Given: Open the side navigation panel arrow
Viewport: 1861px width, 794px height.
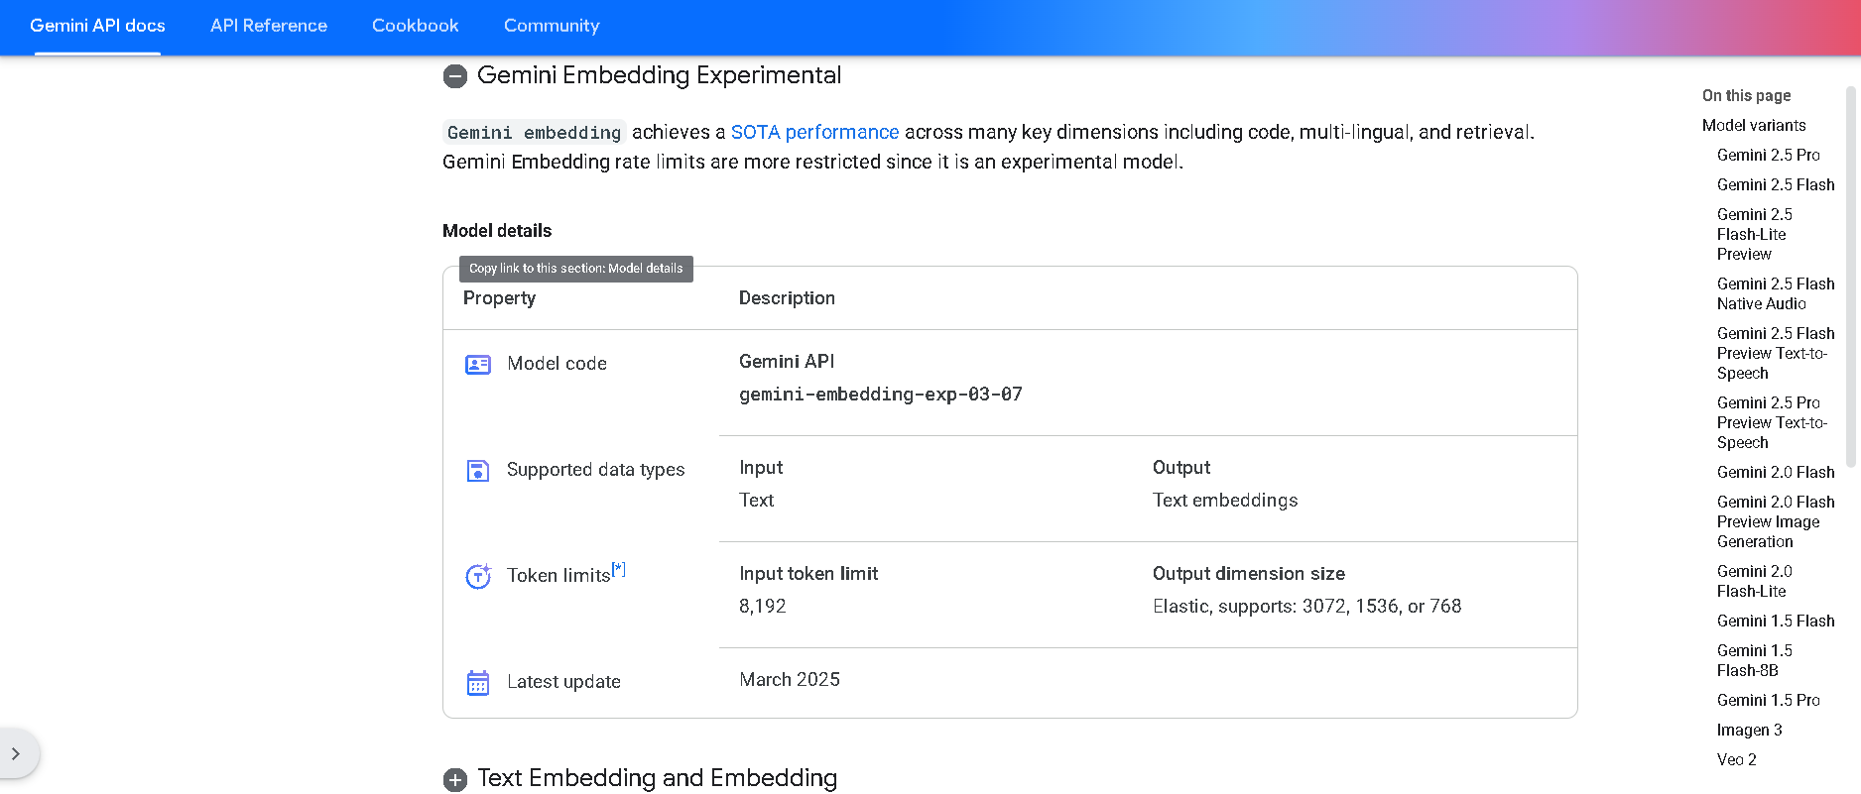Looking at the screenshot, I should 16,753.
